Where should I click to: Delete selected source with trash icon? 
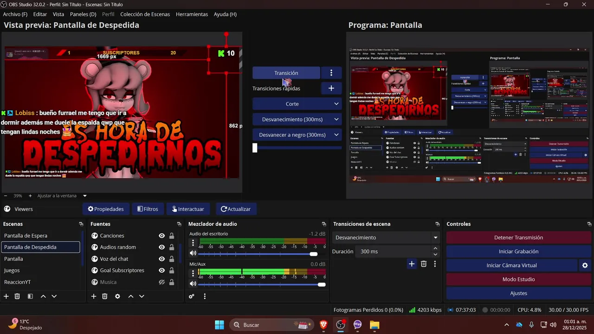[105, 296]
